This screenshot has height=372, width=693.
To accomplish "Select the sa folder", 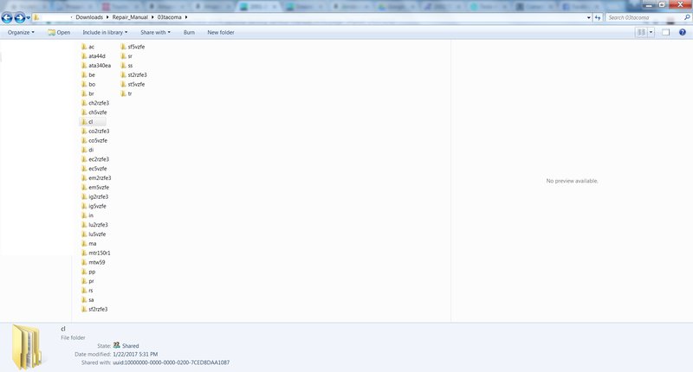I will (x=87, y=300).
